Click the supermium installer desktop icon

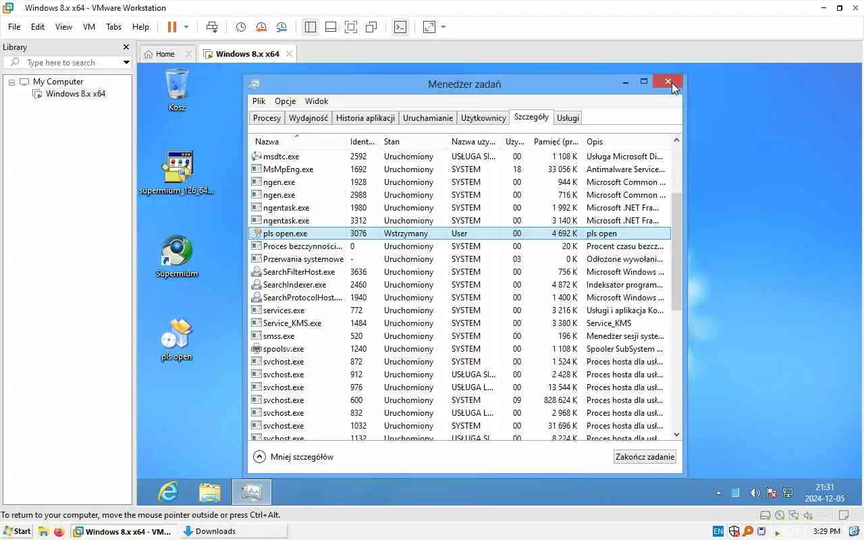click(177, 173)
